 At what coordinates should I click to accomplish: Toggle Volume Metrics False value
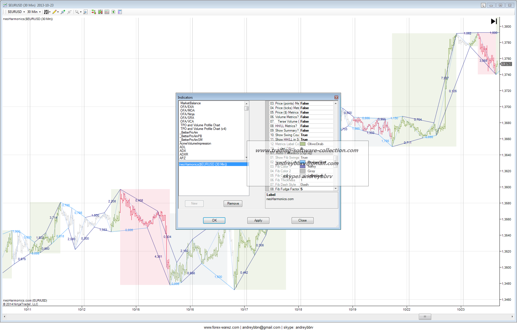point(305,117)
